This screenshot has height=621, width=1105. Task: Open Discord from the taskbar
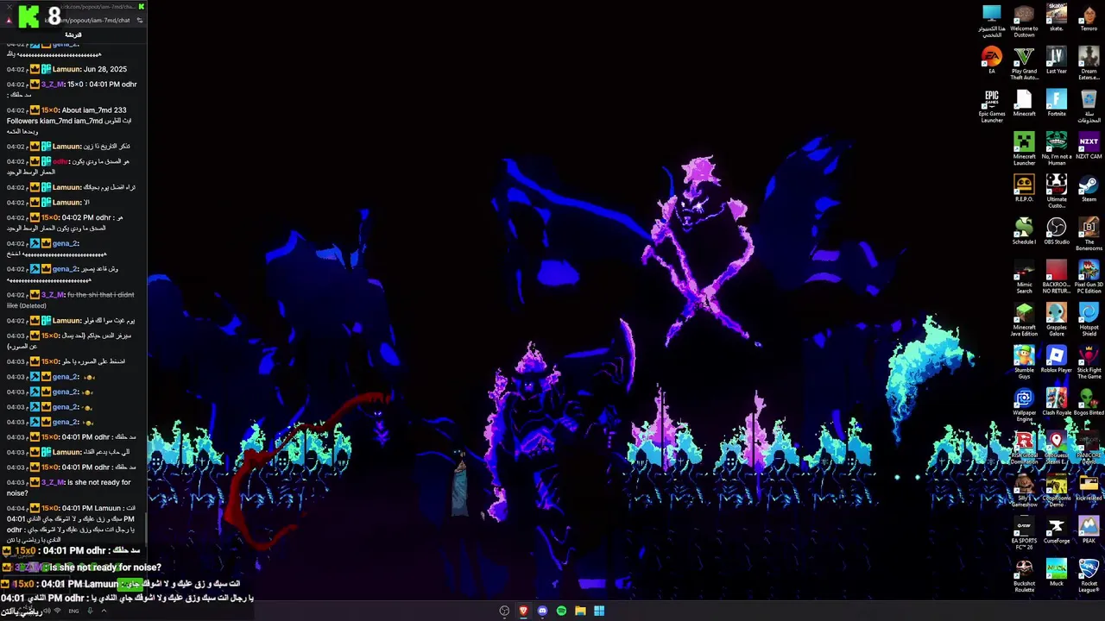point(542,611)
